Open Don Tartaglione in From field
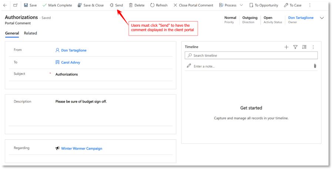The width and height of the screenshot is (333, 170). tap(74, 50)
